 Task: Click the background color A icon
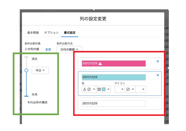click(x=99, y=89)
